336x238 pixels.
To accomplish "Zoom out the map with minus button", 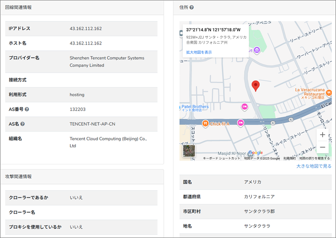I will pyautogui.click(x=323, y=147).
